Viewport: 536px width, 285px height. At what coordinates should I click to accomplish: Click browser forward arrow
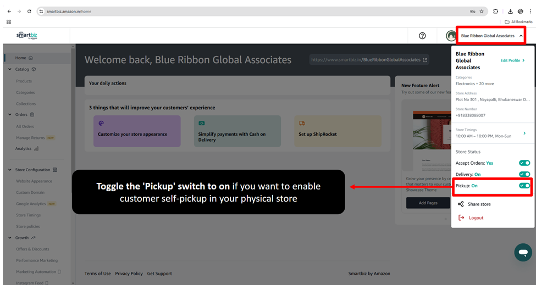[19, 12]
